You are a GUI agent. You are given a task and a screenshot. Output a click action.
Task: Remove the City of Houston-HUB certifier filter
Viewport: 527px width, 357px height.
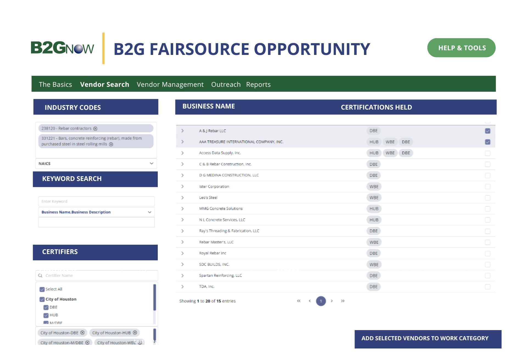[x=135, y=333]
